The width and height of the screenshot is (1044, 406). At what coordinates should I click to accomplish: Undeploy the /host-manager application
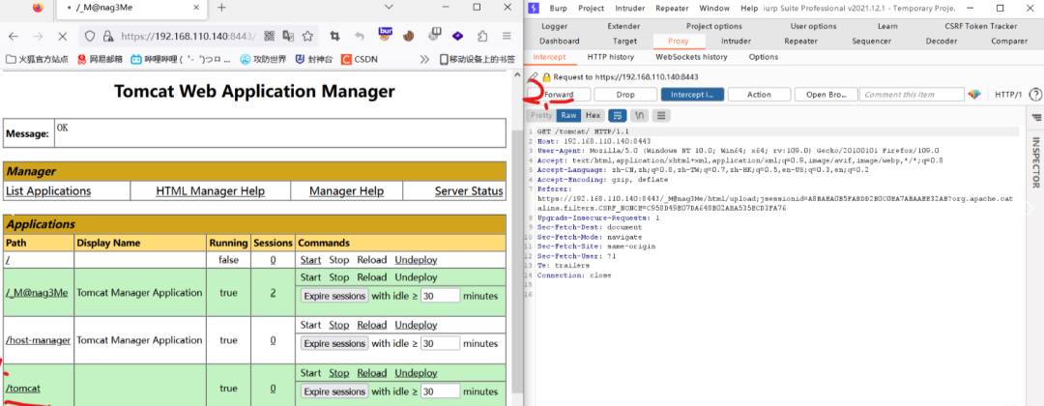point(416,325)
